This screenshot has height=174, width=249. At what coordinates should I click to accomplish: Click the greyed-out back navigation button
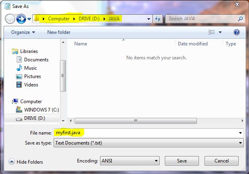[10, 19]
